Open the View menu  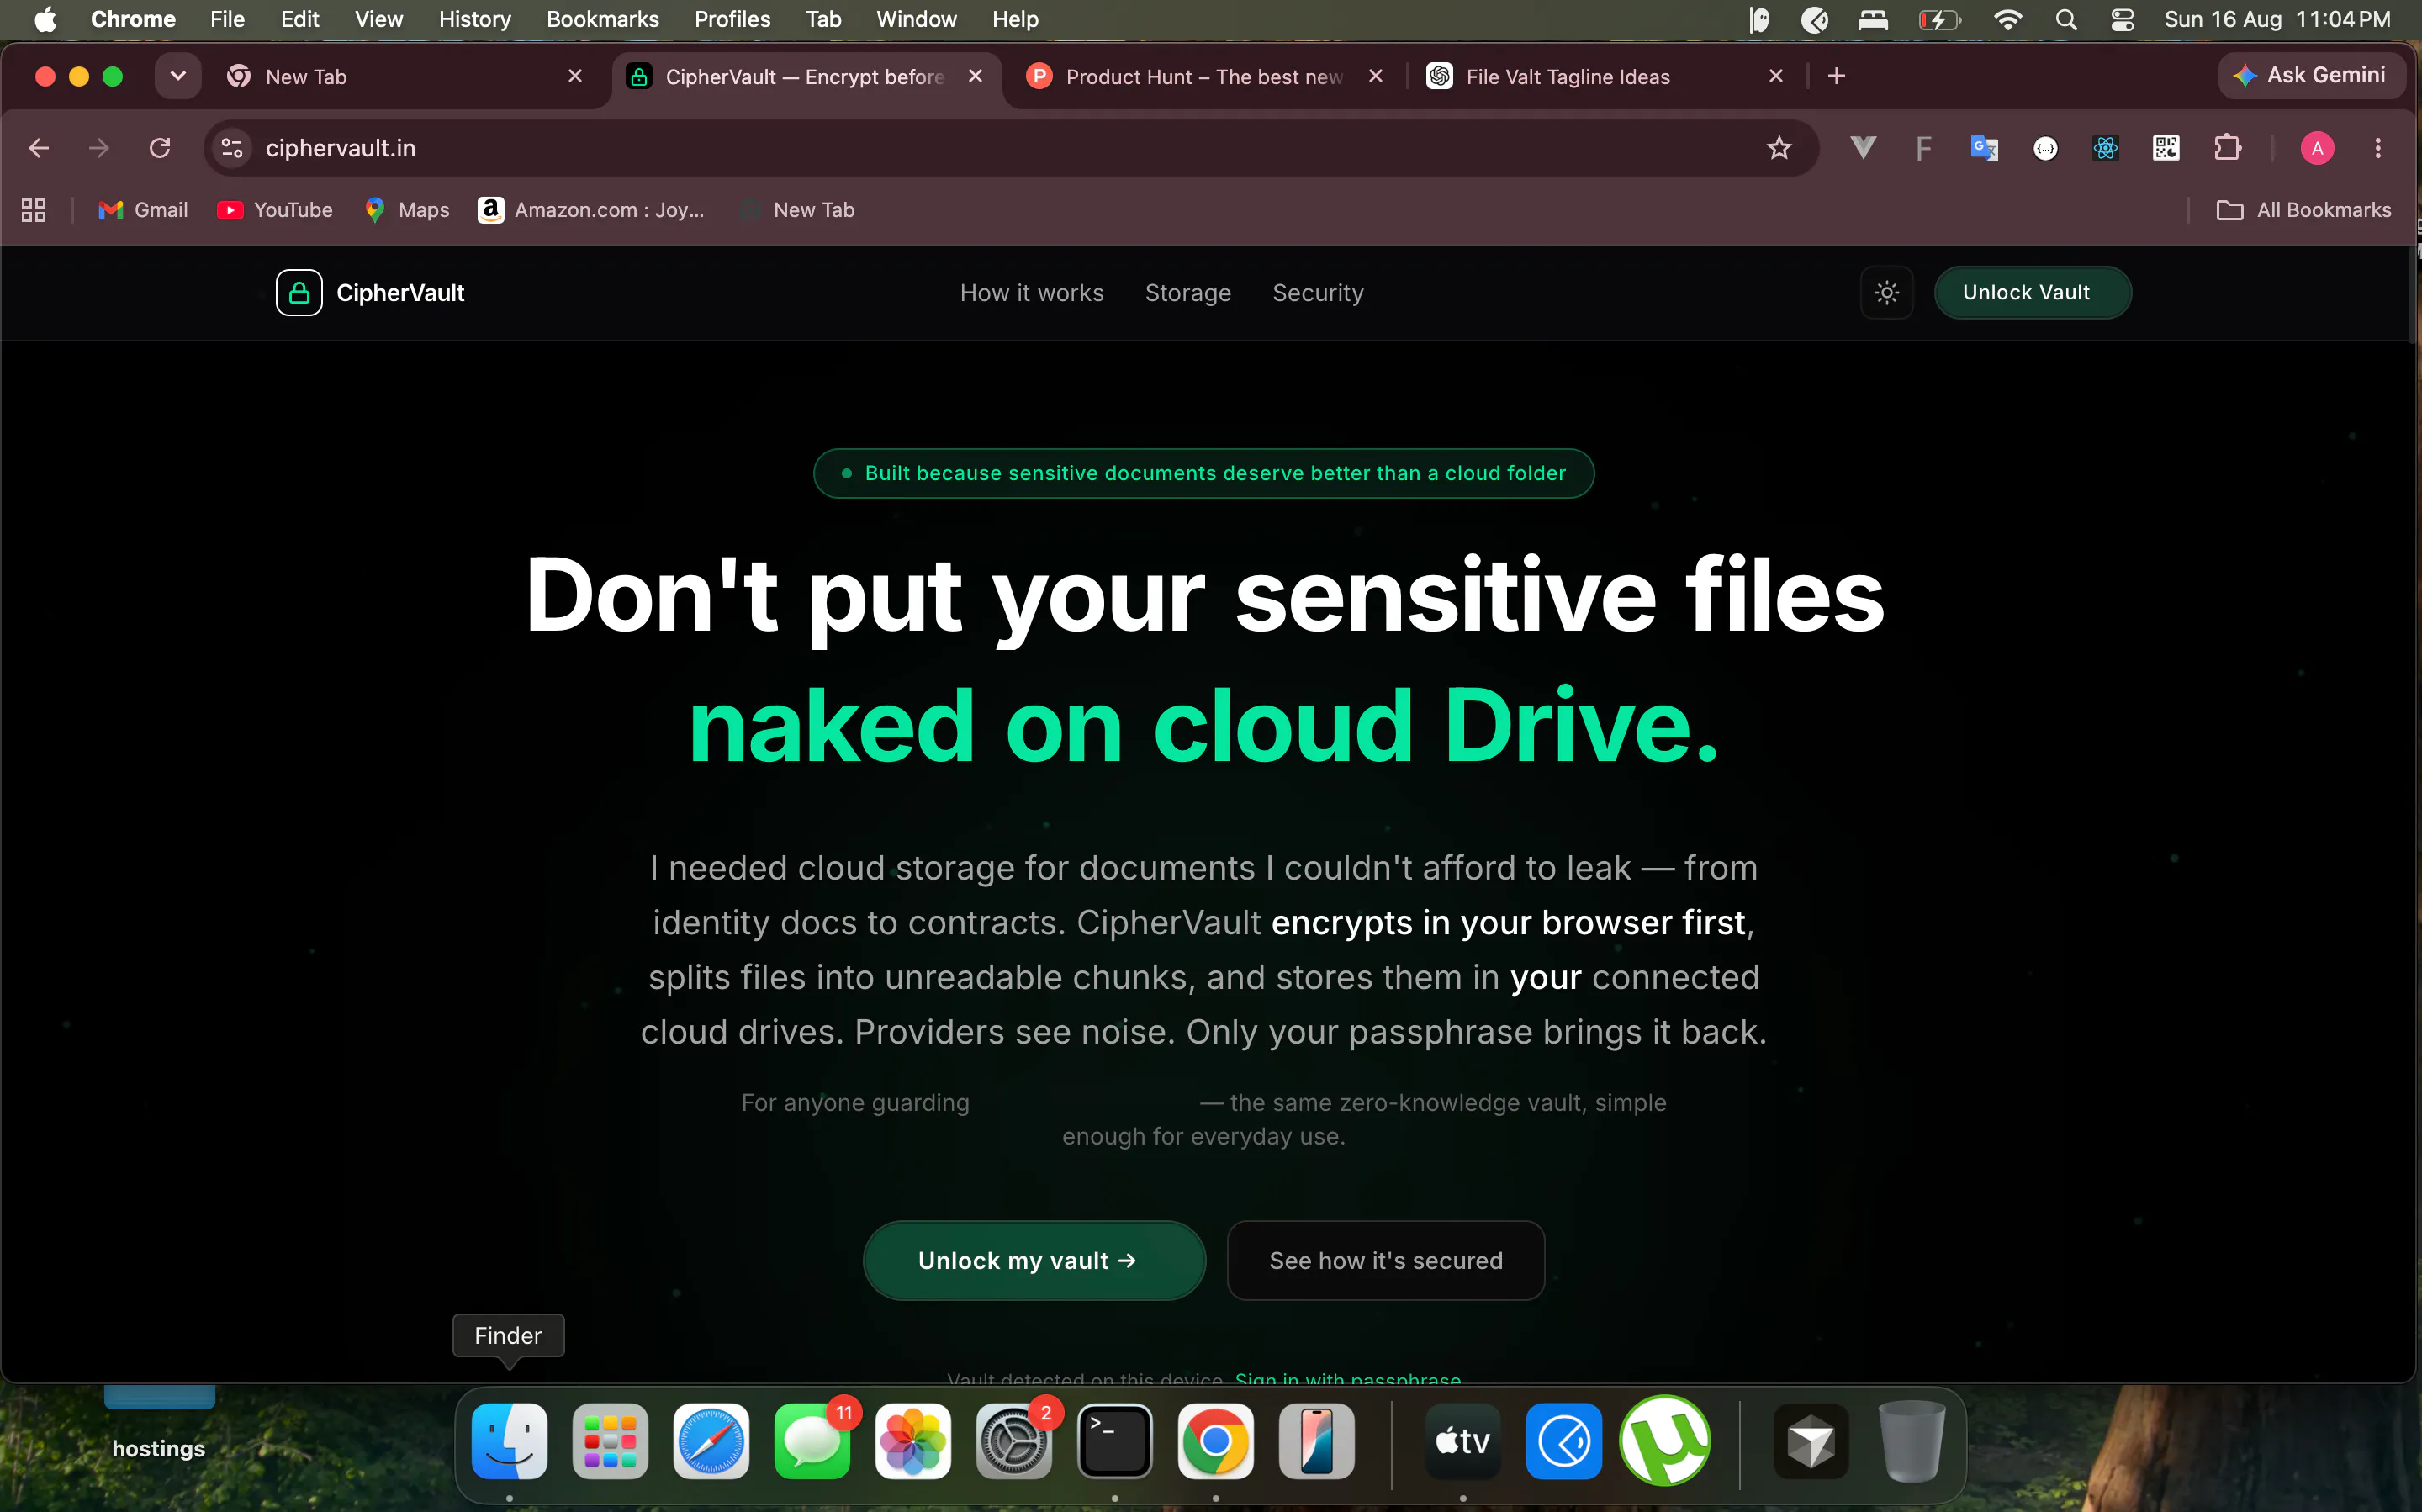pyautogui.click(x=378, y=19)
